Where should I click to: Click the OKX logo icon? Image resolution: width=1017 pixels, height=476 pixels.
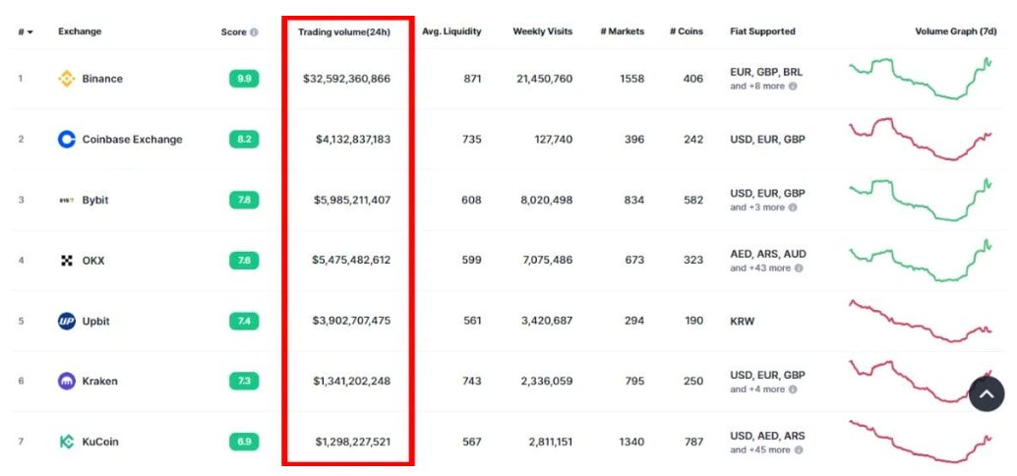[x=67, y=261]
